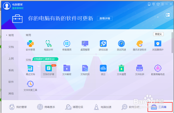Go to 病毒查杀 bottom tab

point(46,107)
